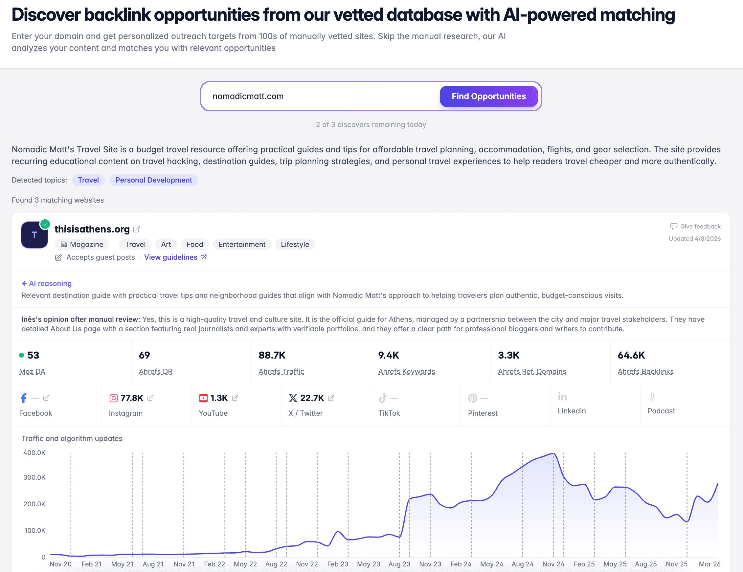Click the Podcast microphone icon
Image resolution: width=743 pixels, height=572 pixels.
(652, 397)
